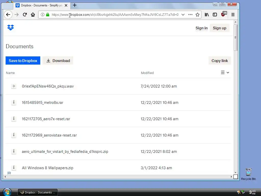261x196 pixels.
Task: Click the Copy link button
Action: coord(219,61)
